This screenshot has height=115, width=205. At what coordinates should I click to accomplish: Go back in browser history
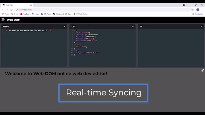coord(3,10)
